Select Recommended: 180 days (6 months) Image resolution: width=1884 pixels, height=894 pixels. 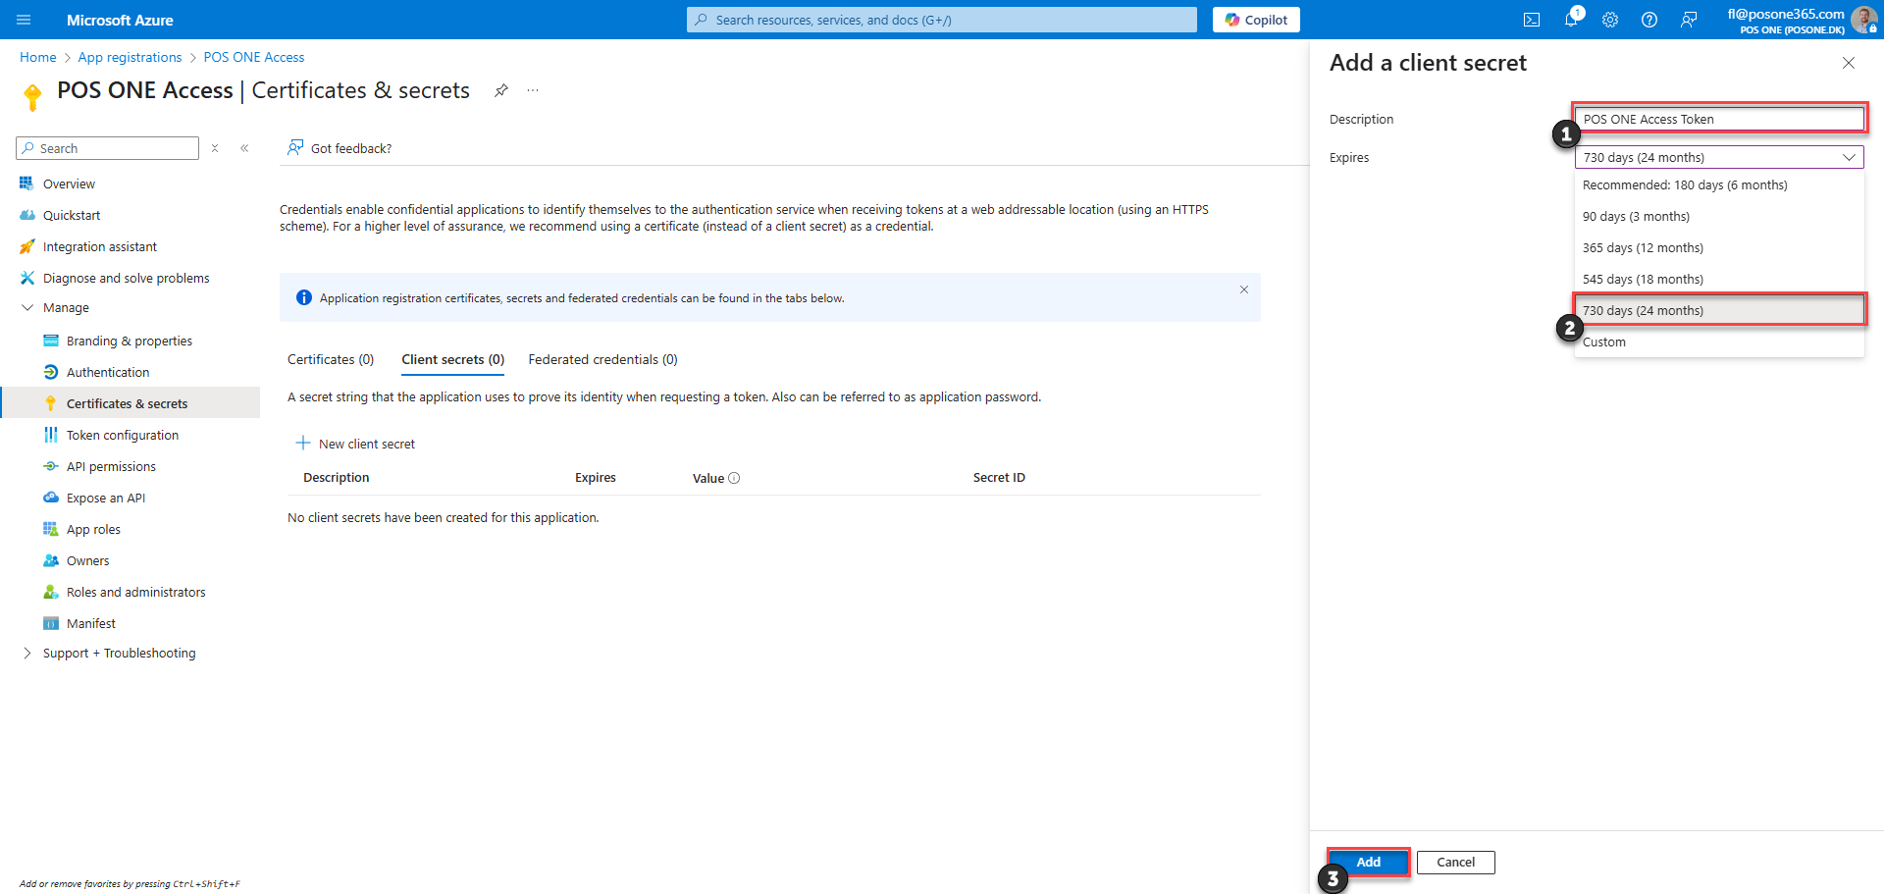(1719, 184)
